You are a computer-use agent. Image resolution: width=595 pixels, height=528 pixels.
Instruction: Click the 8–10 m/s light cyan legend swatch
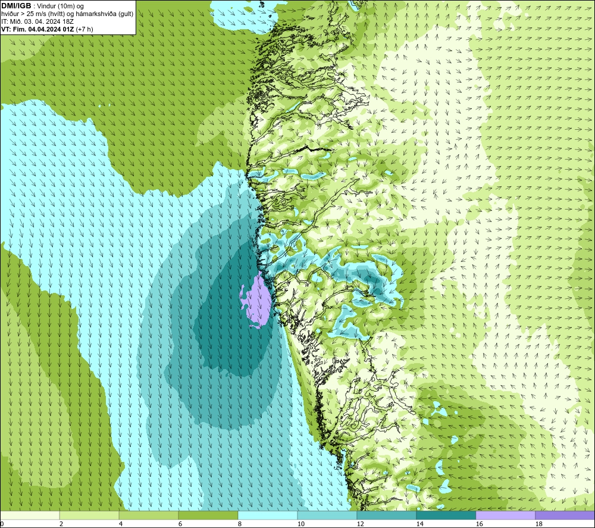[x=268, y=515]
